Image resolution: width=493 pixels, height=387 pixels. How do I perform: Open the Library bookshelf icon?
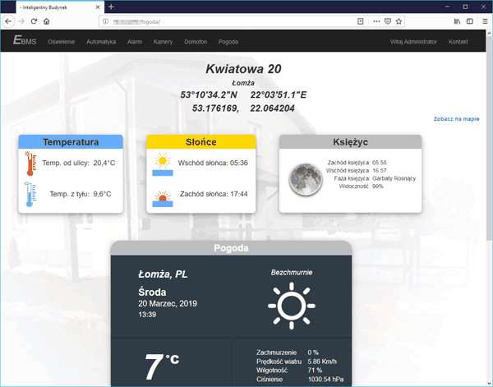pos(456,21)
